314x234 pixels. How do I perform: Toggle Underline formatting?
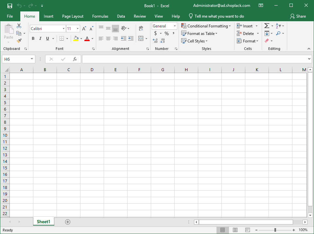(x=47, y=39)
